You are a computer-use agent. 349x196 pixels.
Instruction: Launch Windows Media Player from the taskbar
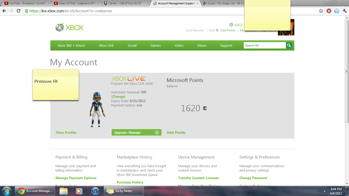coord(79,191)
